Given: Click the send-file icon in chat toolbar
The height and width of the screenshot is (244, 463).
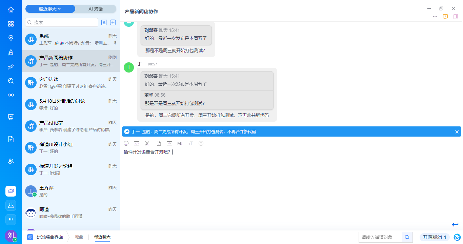Looking at the screenshot, I should pos(159,143).
